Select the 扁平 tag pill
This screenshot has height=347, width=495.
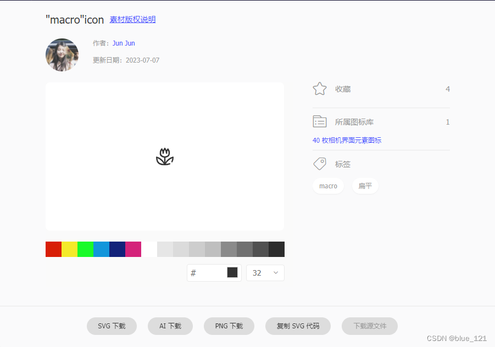[365, 186]
